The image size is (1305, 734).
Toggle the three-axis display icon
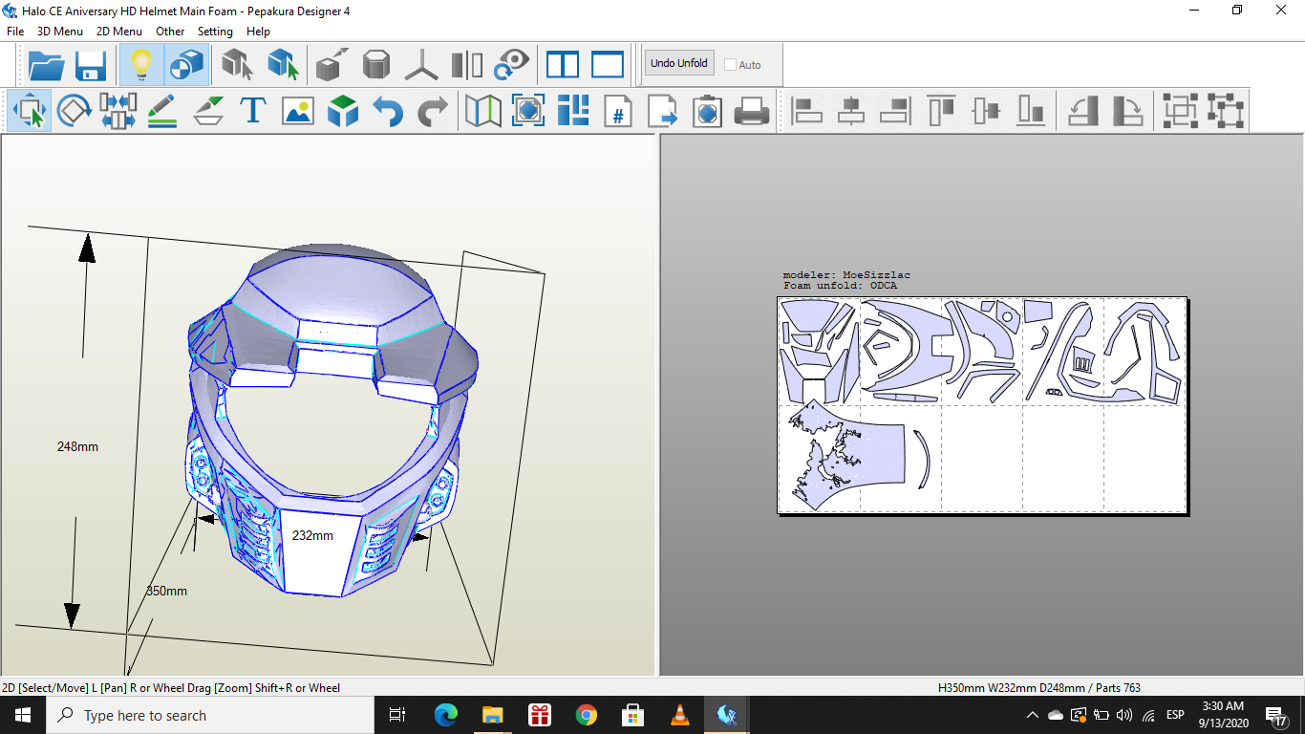[x=421, y=65]
